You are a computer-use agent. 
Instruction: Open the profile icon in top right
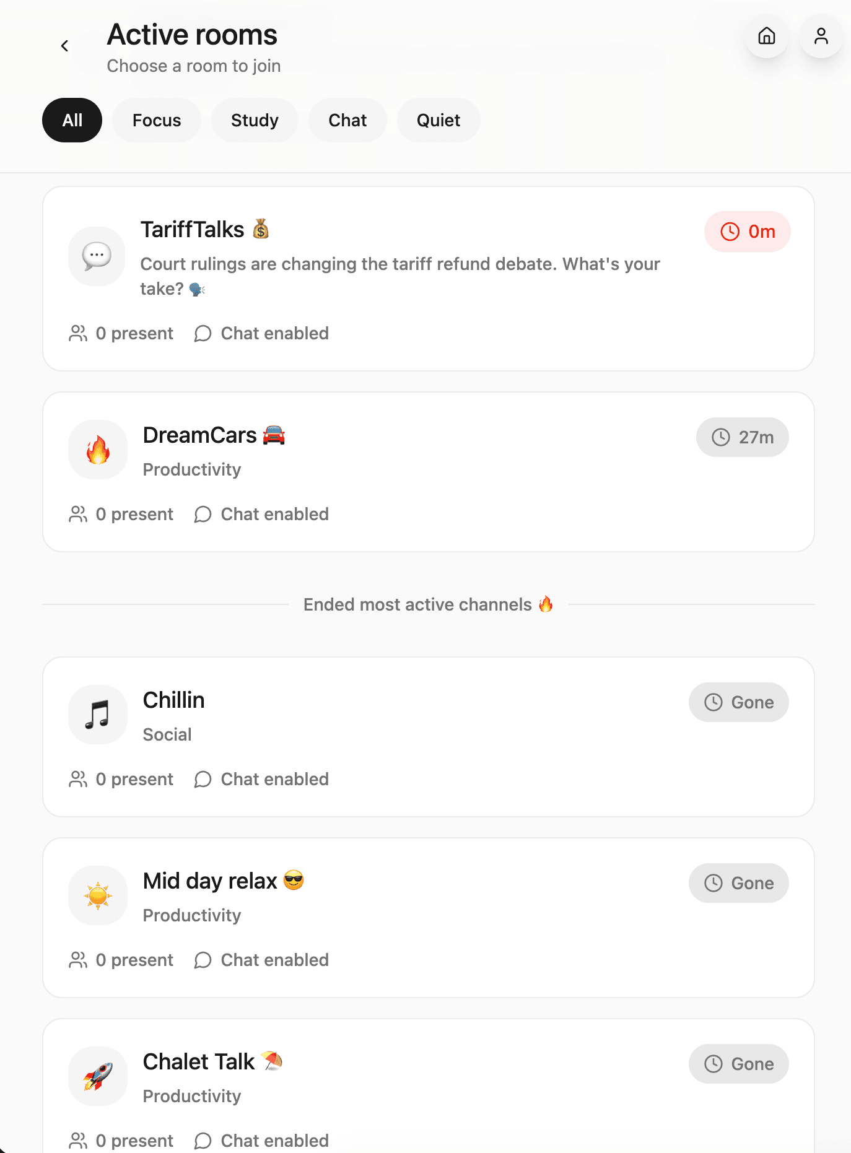pos(821,37)
